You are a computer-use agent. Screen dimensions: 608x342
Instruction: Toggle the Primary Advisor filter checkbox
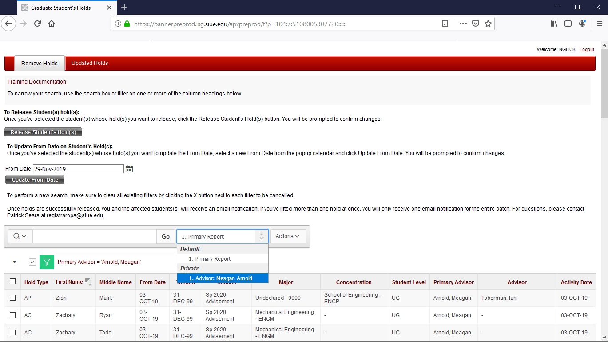(x=32, y=262)
